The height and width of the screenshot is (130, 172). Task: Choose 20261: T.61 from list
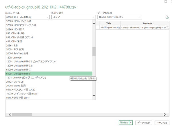[x=49, y=45]
